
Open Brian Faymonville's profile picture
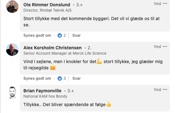tap(12, 93)
